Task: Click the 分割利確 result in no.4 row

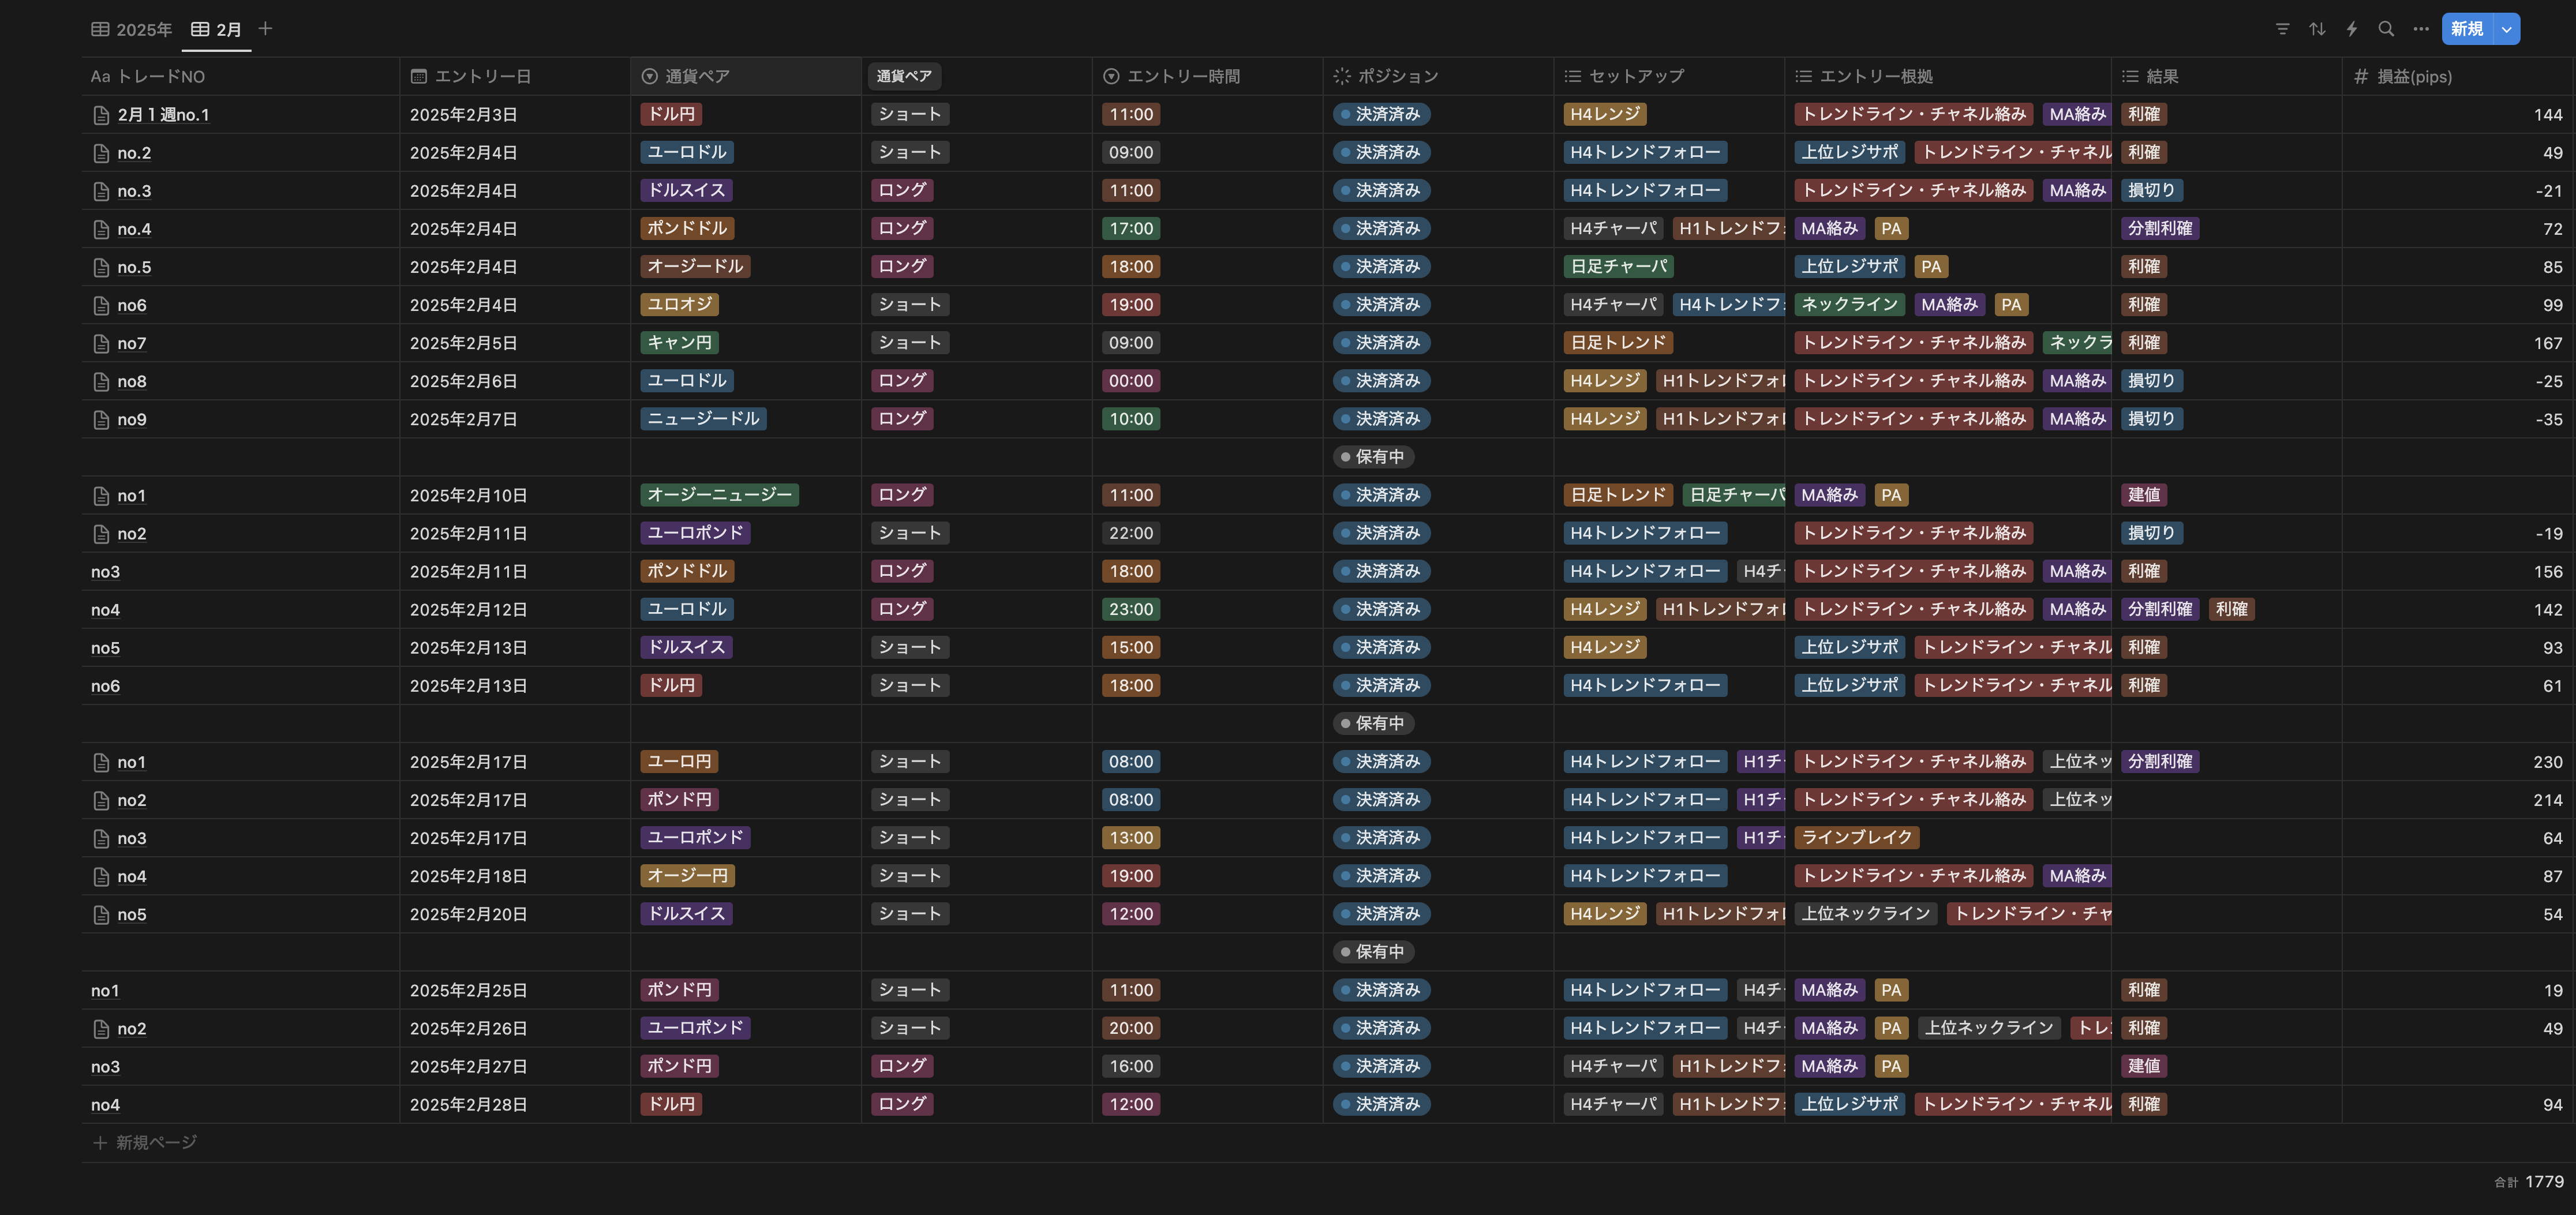Action: [x=2160, y=228]
